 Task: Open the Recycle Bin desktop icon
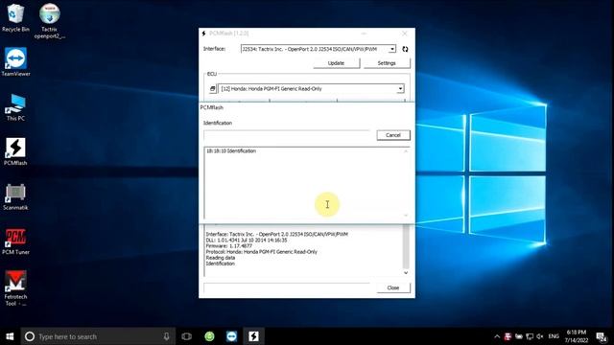(15, 17)
